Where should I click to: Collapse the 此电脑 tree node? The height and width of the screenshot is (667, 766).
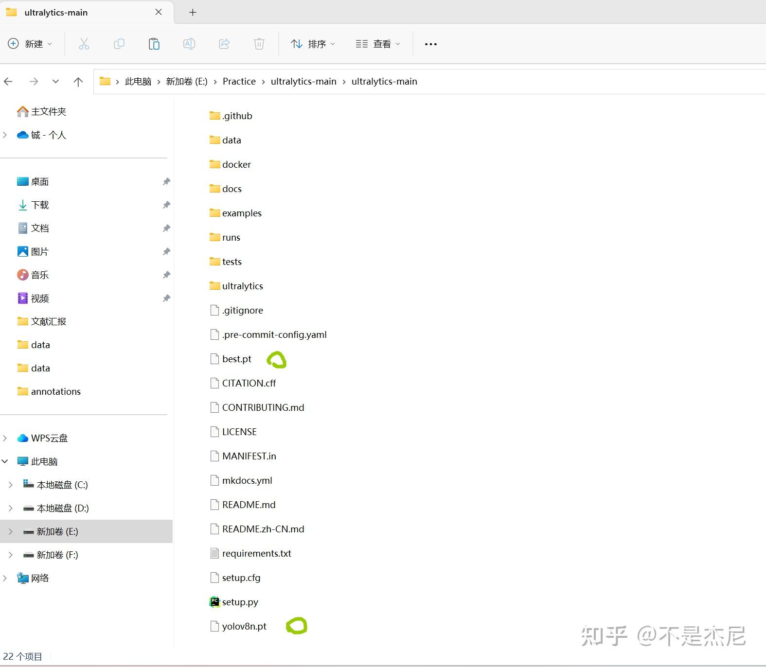point(5,461)
